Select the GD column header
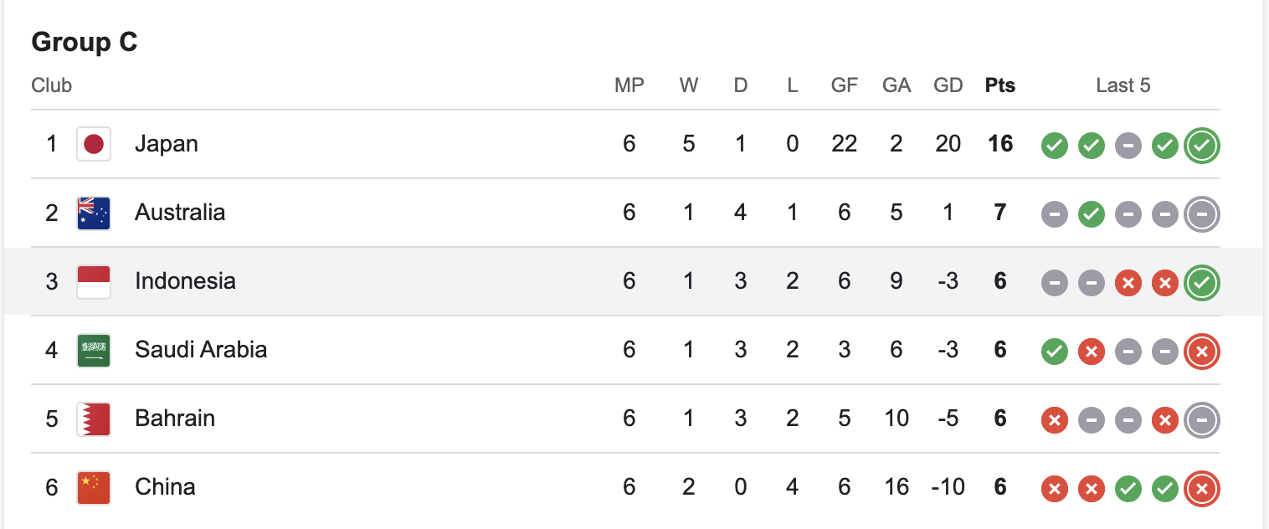 [948, 85]
